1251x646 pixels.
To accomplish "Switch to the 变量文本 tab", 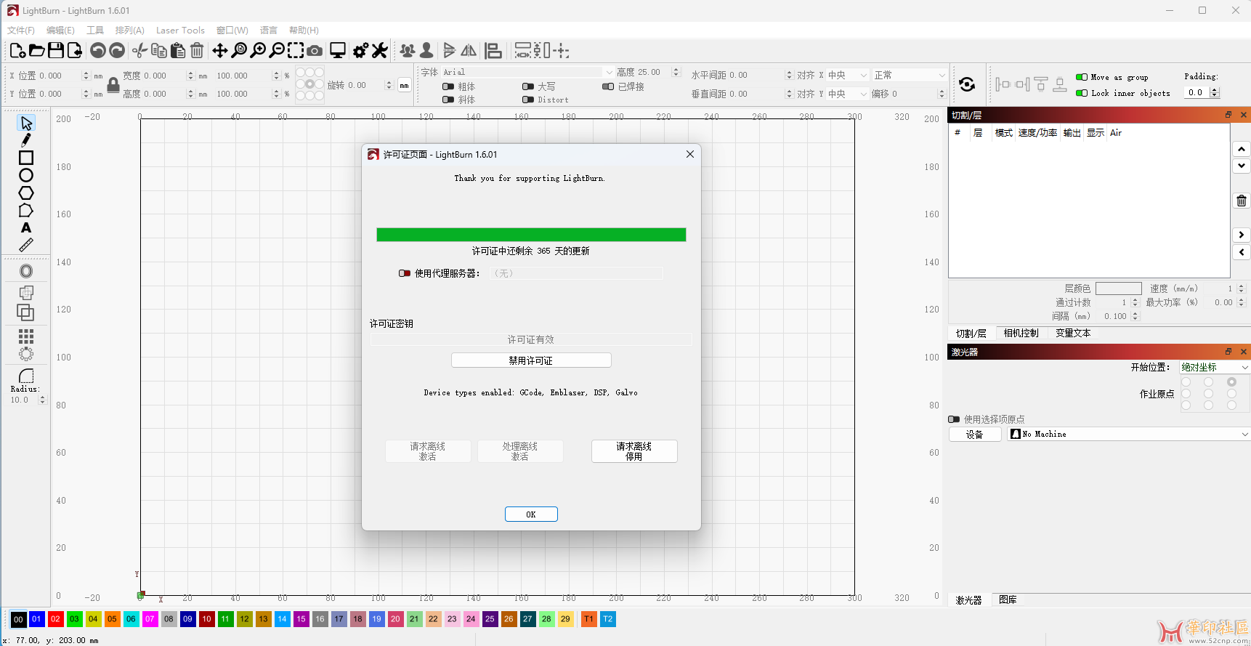I will point(1073,333).
